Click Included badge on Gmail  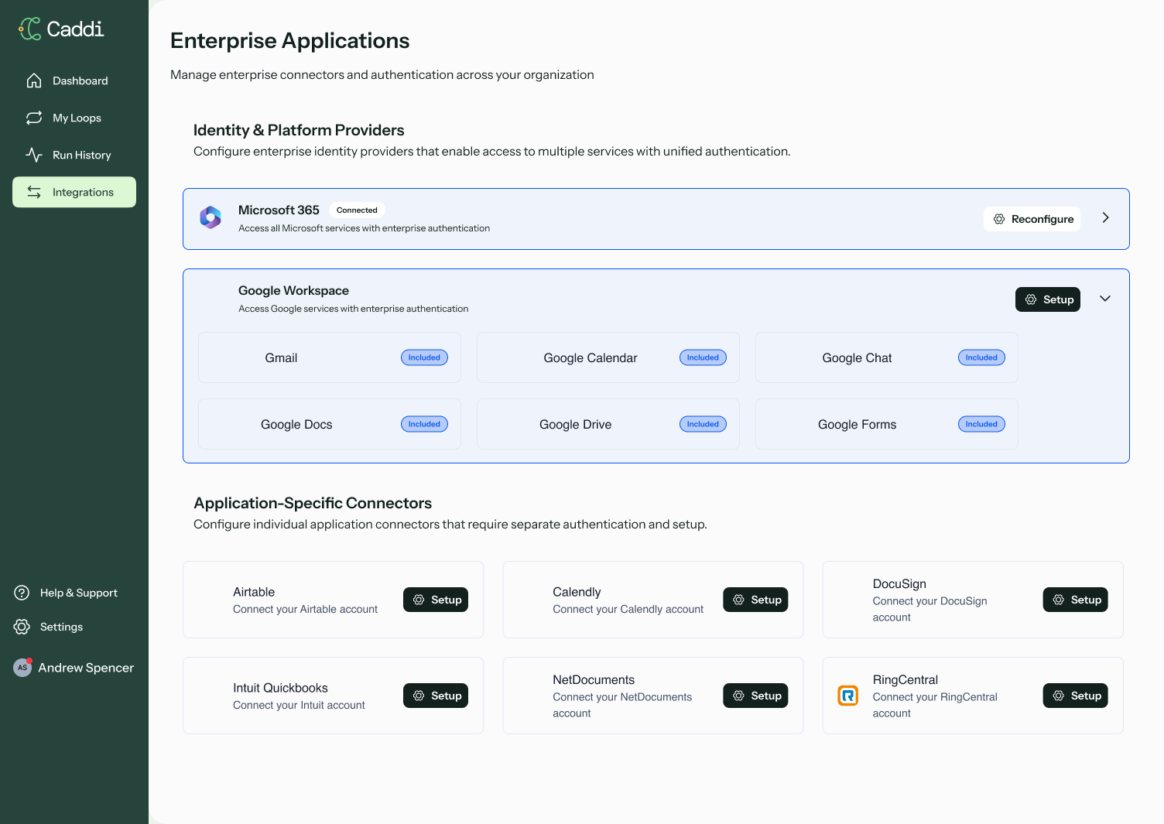(424, 357)
